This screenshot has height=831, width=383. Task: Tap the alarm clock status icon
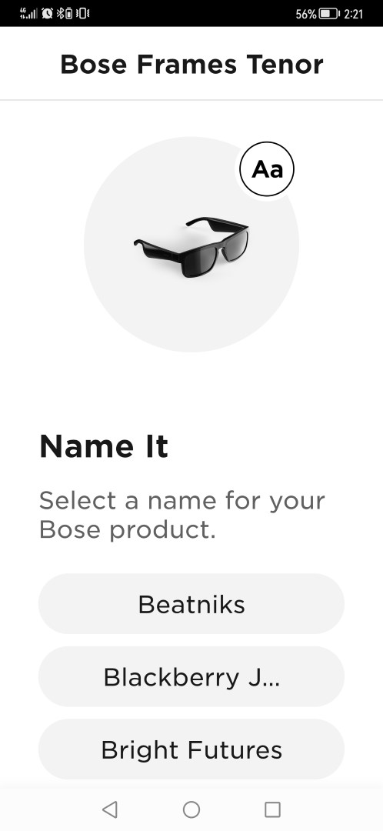[47, 13]
